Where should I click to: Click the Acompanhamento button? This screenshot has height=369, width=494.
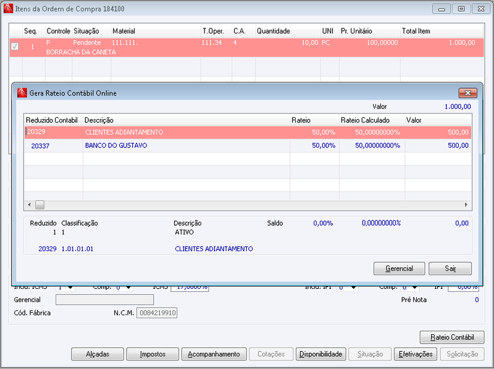click(214, 354)
